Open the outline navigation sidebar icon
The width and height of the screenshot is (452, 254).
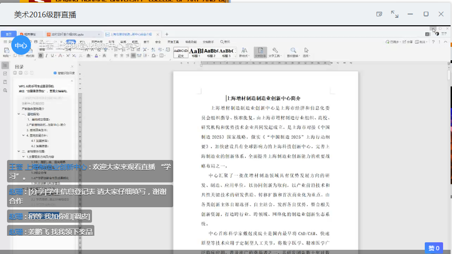click(5, 66)
